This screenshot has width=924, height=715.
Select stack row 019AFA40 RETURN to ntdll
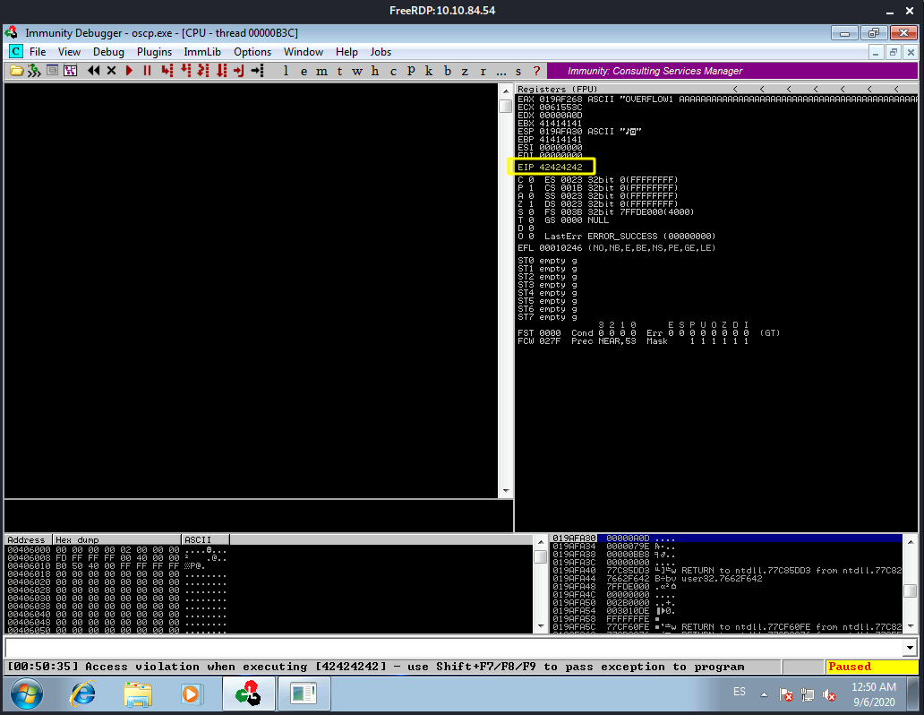pyautogui.click(x=726, y=571)
